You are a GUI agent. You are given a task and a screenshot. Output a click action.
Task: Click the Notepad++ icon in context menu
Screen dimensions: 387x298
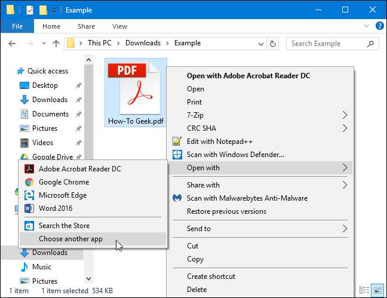(x=177, y=142)
